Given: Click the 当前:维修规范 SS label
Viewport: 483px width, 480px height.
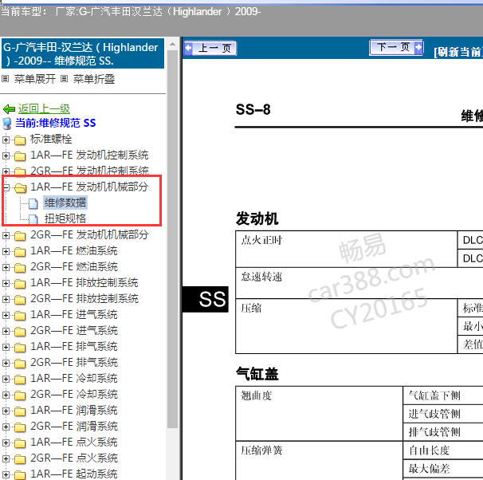Looking at the screenshot, I should (56, 123).
